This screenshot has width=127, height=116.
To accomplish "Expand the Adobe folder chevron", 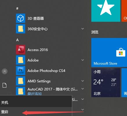I will click(x=83, y=60).
